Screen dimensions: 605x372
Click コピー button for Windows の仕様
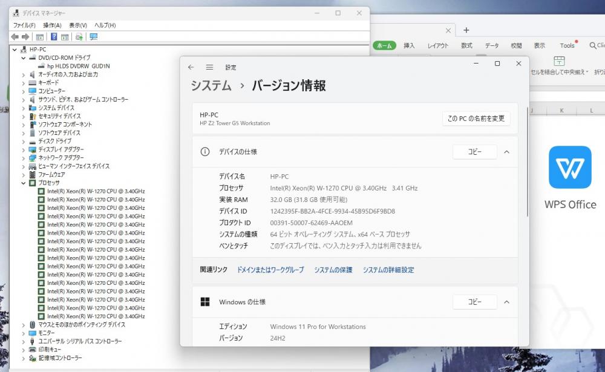tap(474, 302)
